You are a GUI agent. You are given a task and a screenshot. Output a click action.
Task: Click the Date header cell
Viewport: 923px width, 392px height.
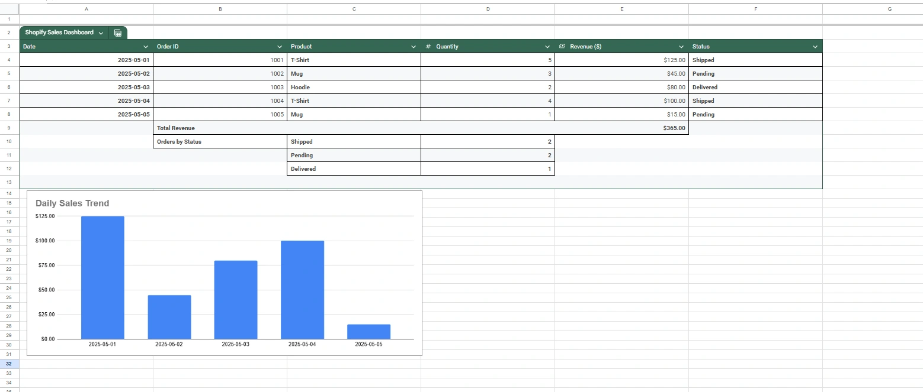[x=86, y=47]
